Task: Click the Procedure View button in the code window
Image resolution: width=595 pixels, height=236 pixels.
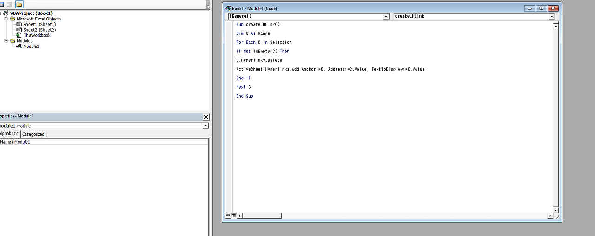Action: coord(228,216)
